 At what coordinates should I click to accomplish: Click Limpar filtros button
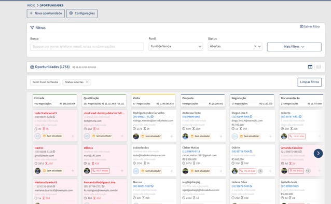309,82
